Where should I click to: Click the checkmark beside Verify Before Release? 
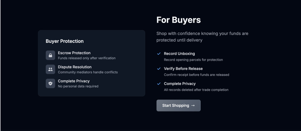[x=159, y=68]
